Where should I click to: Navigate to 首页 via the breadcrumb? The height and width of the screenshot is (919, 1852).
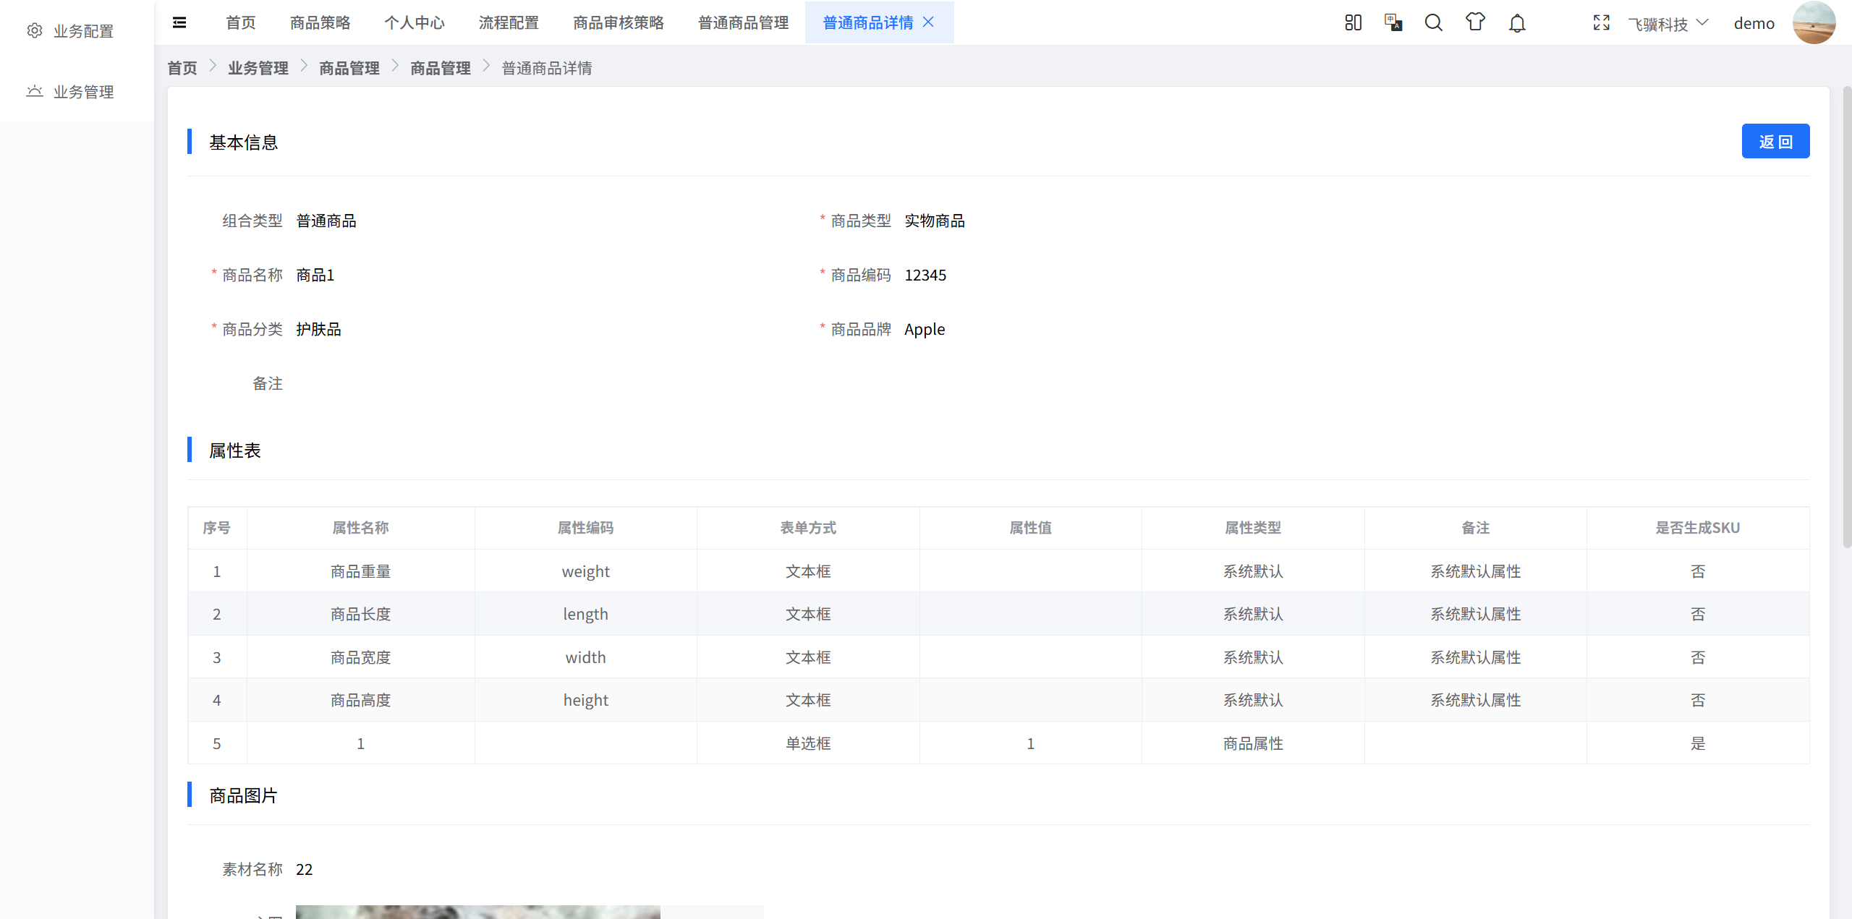(x=182, y=67)
